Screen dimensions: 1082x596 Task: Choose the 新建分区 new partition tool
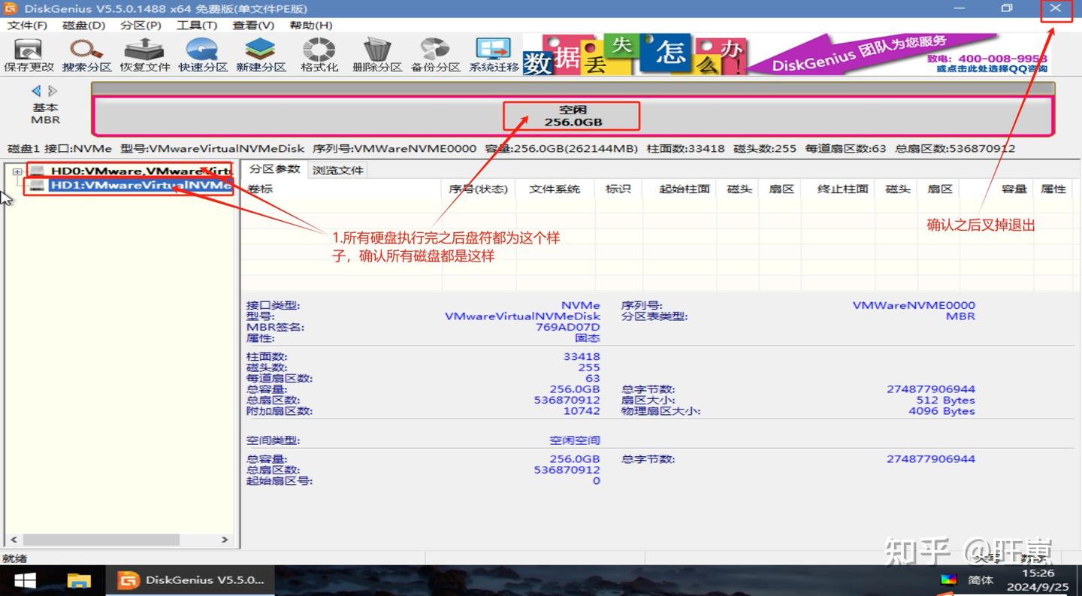pos(261,55)
